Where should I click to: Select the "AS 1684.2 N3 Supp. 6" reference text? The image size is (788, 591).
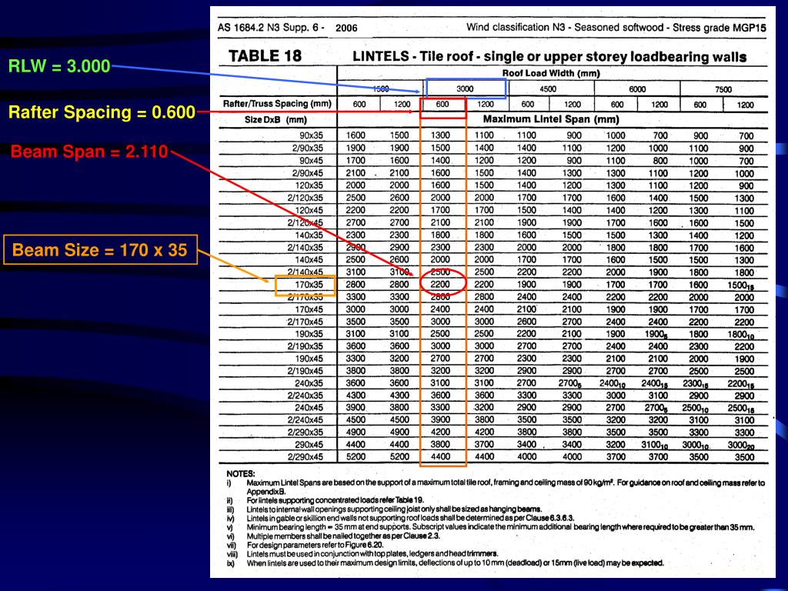coord(271,27)
